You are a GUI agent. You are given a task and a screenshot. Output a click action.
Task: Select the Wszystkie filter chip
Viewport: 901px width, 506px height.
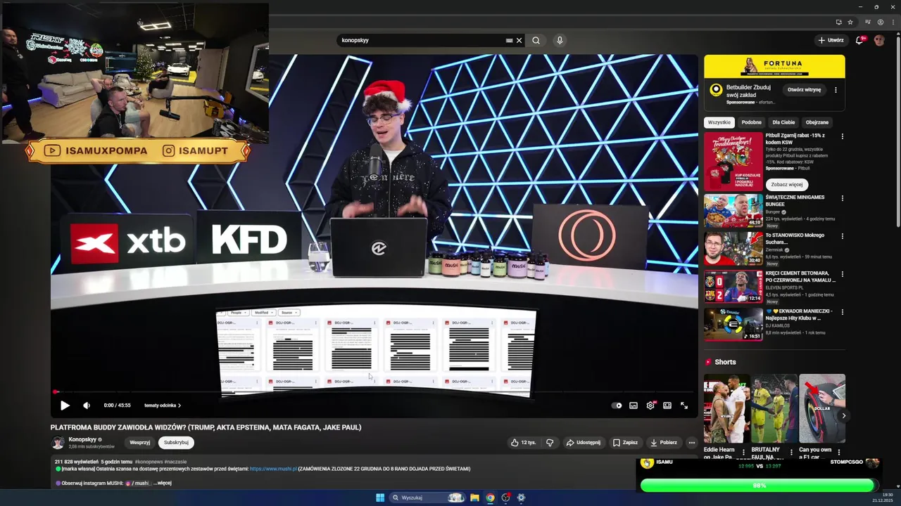(719, 122)
